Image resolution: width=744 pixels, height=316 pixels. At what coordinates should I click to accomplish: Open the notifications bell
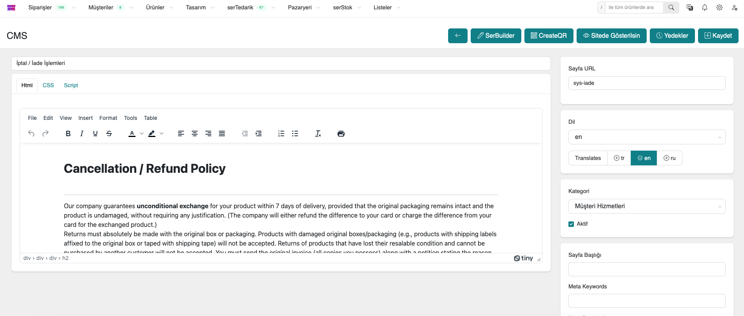[705, 7]
